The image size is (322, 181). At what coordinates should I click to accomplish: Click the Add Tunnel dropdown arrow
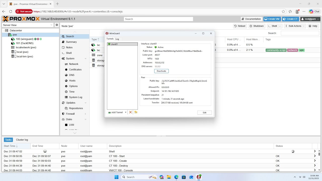coord(126,112)
